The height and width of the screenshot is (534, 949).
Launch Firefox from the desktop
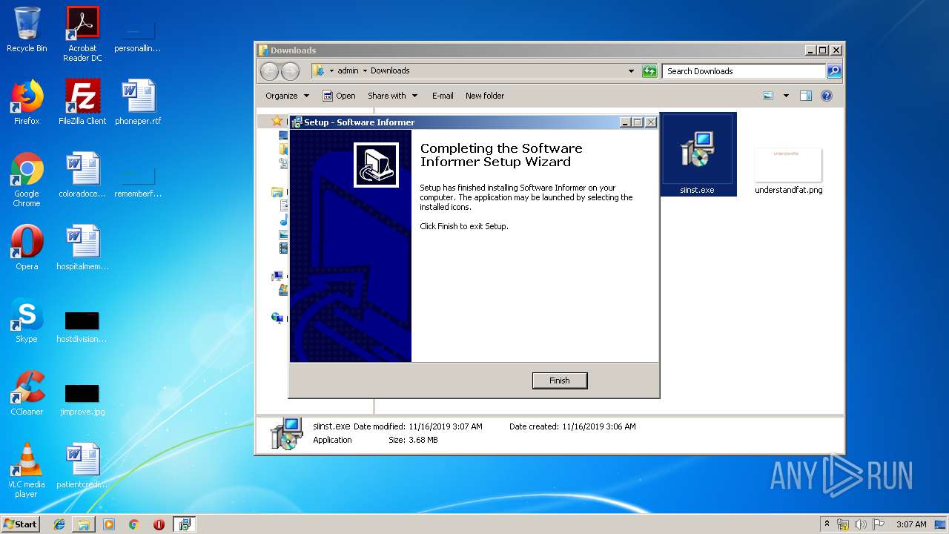(x=27, y=102)
